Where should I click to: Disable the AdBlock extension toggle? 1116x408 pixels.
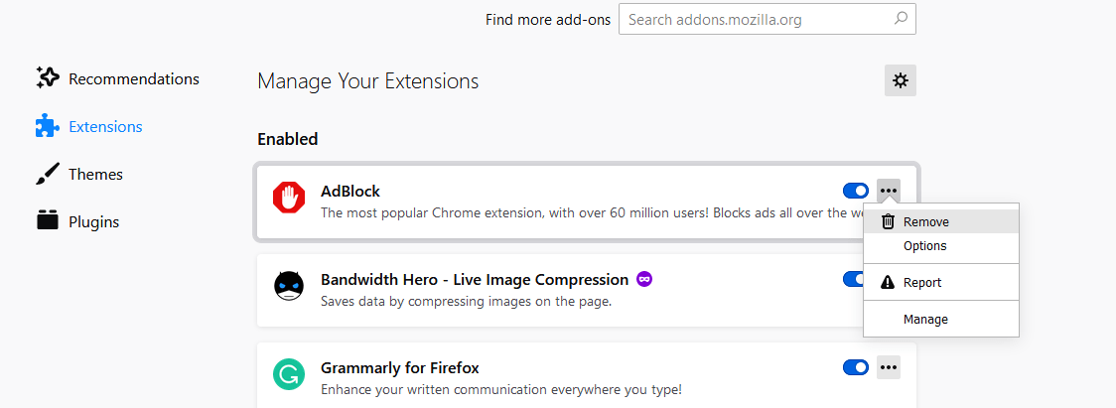856,191
